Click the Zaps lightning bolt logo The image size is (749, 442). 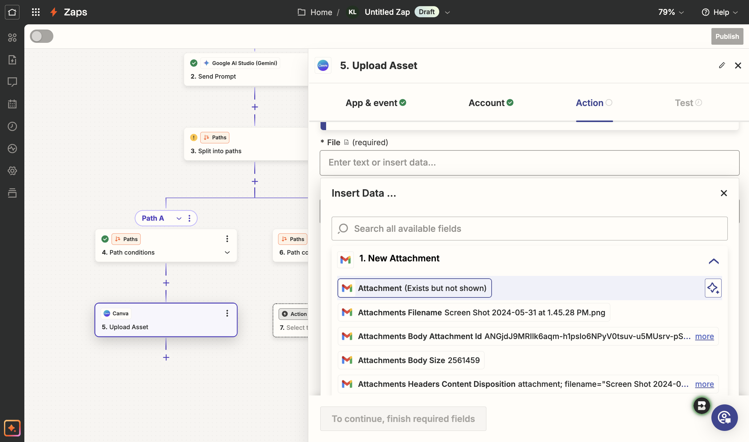point(54,12)
